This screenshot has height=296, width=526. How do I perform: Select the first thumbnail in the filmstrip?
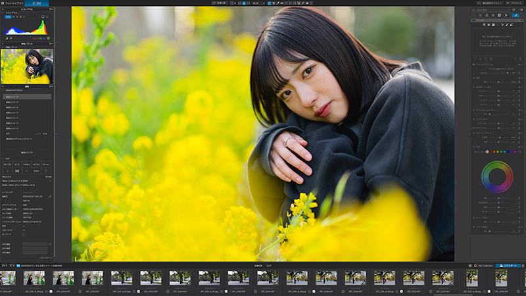(x=8, y=278)
